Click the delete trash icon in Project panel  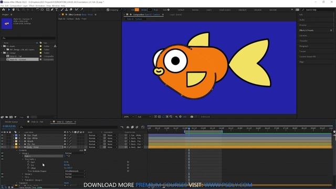pyautogui.click(x=28, y=117)
